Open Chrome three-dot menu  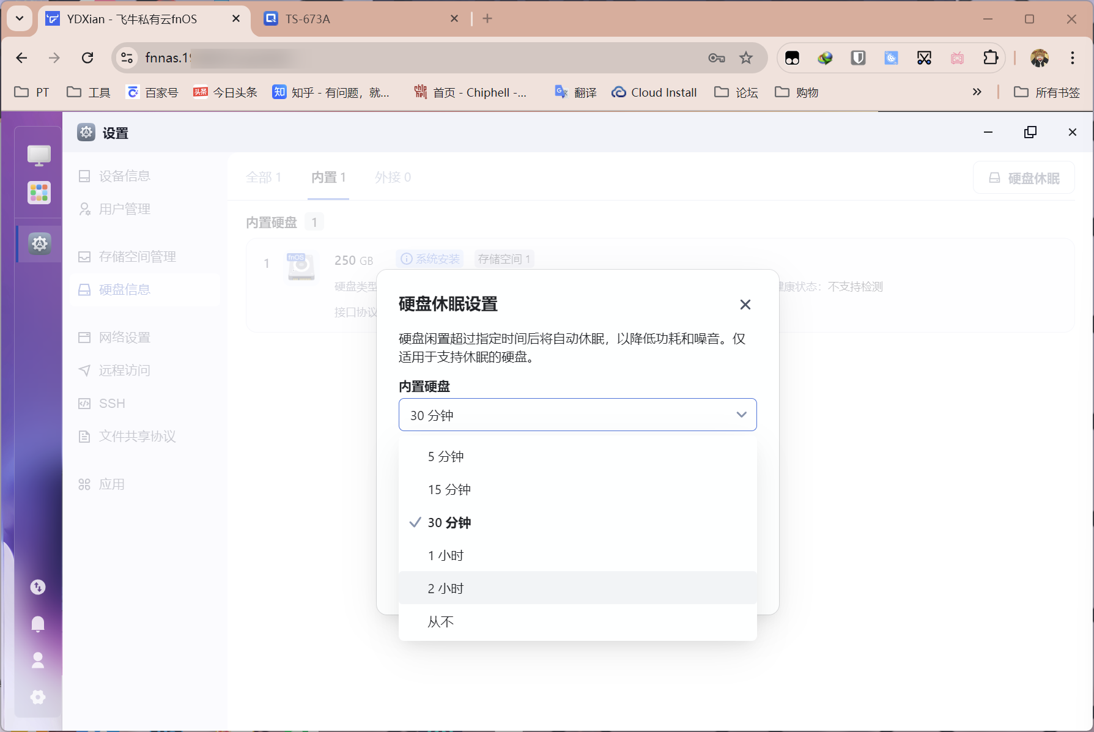click(1073, 58)
